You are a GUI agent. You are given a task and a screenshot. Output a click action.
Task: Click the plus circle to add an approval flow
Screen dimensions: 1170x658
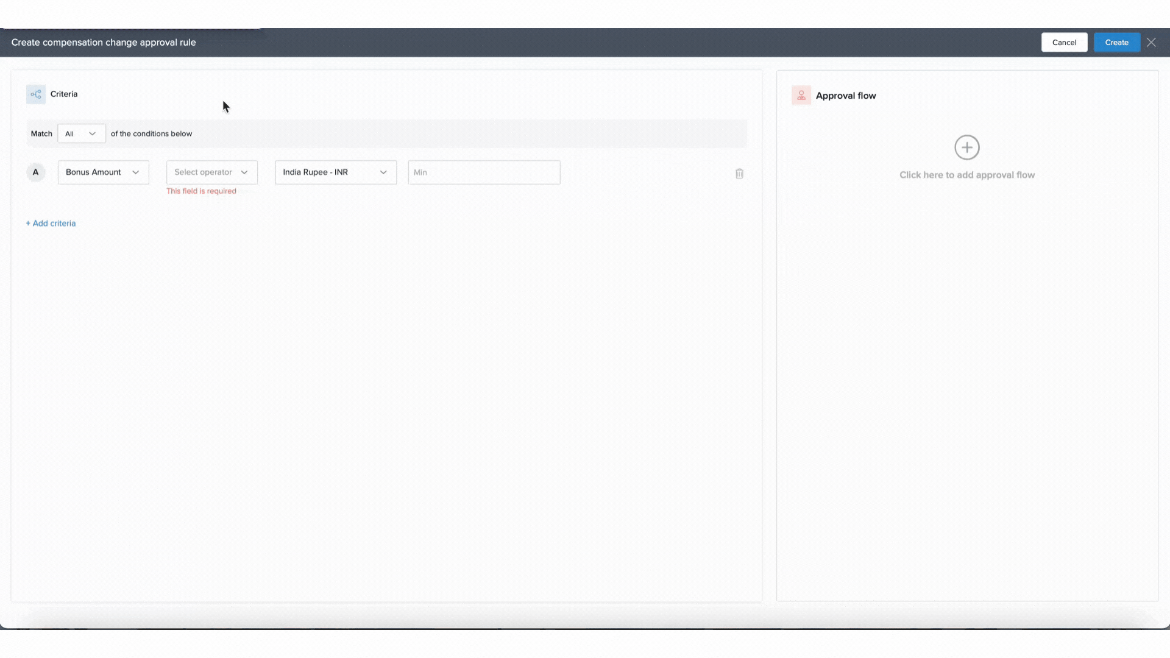click(x=966, y=147)
